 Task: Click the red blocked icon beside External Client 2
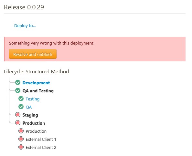21,147
